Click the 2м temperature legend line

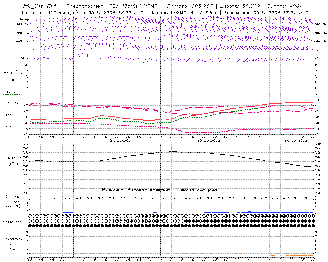click(x=12, y=83)
